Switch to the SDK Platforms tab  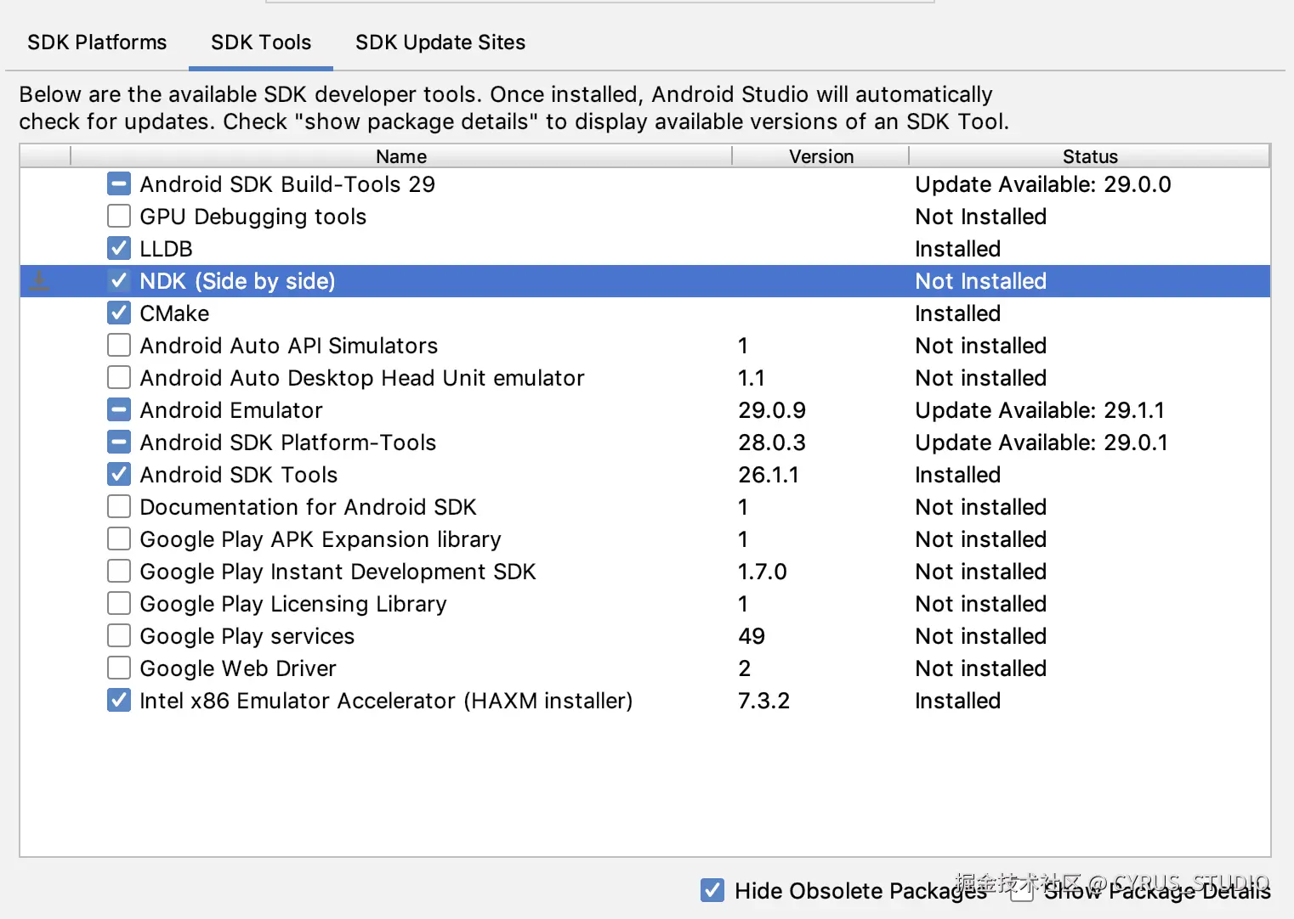point(97,42)
